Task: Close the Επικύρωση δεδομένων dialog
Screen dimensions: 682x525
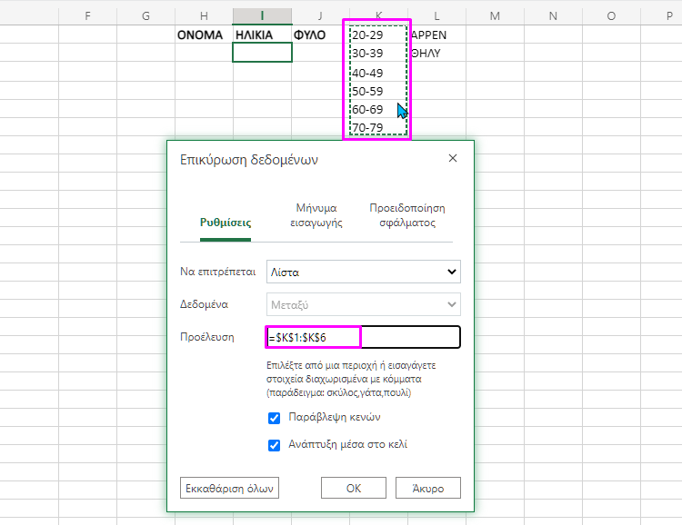Action: pos(453,159)
